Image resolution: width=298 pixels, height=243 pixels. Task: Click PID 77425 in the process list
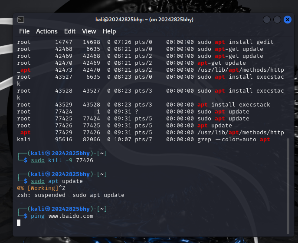pos(64,119)
